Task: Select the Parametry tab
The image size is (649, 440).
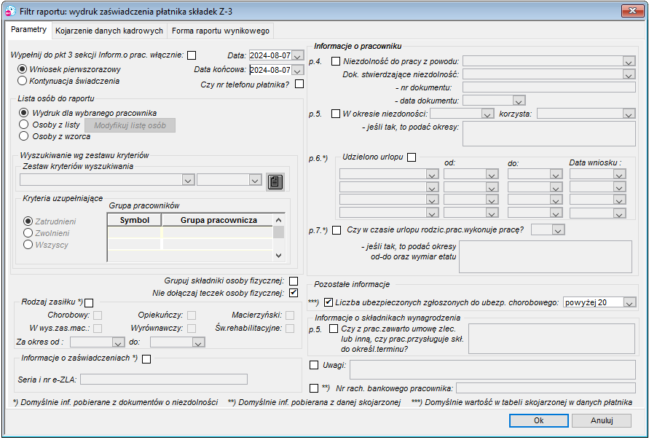Action: (x=28, y=29)
